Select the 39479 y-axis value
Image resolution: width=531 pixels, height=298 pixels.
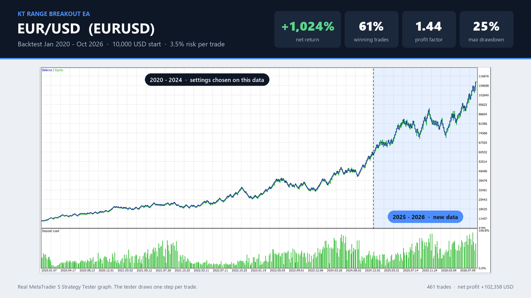tap(483, 181)
